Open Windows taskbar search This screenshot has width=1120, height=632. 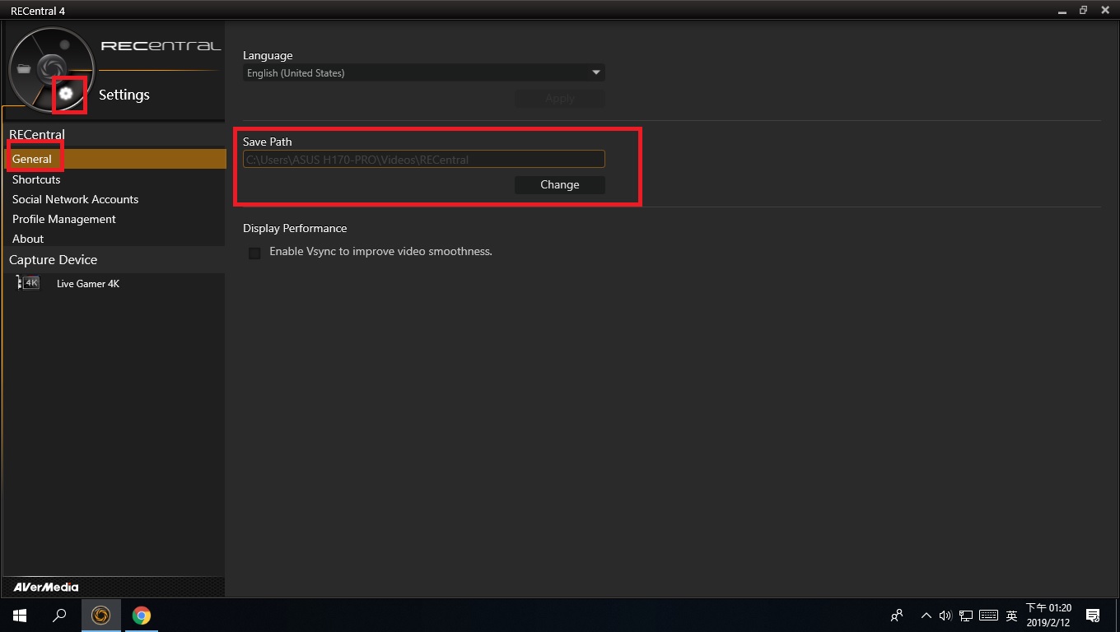(59, 616)
